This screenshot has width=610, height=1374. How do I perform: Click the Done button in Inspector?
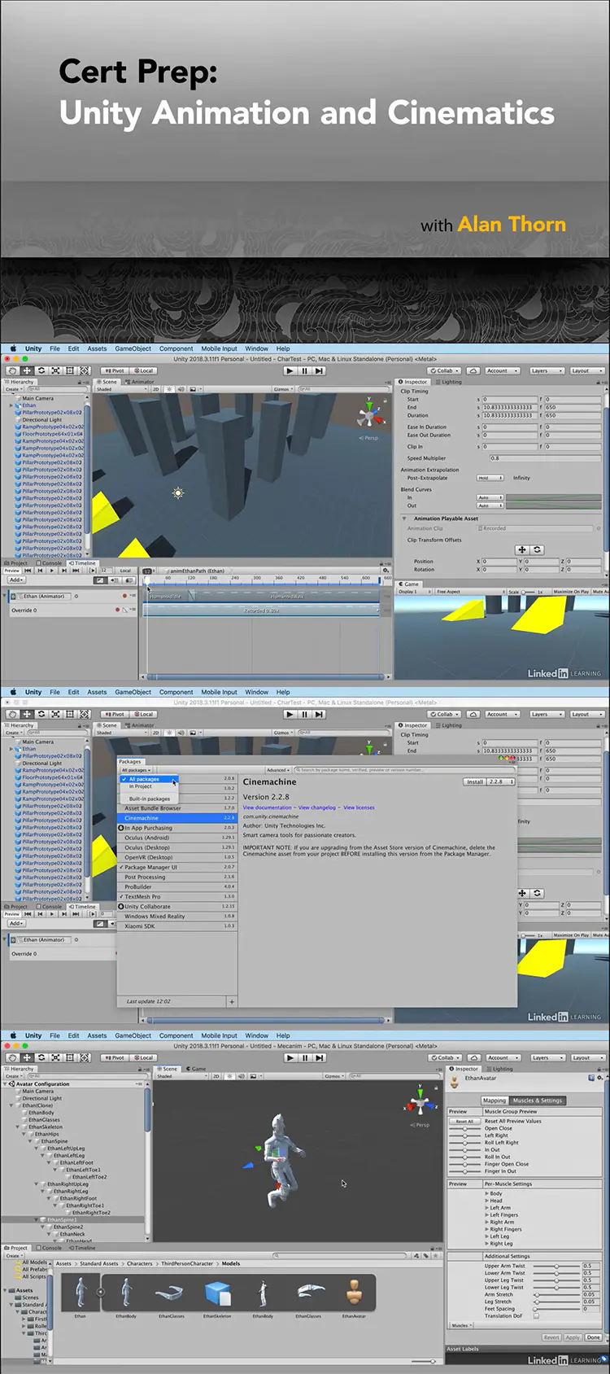coord(594,1337)
